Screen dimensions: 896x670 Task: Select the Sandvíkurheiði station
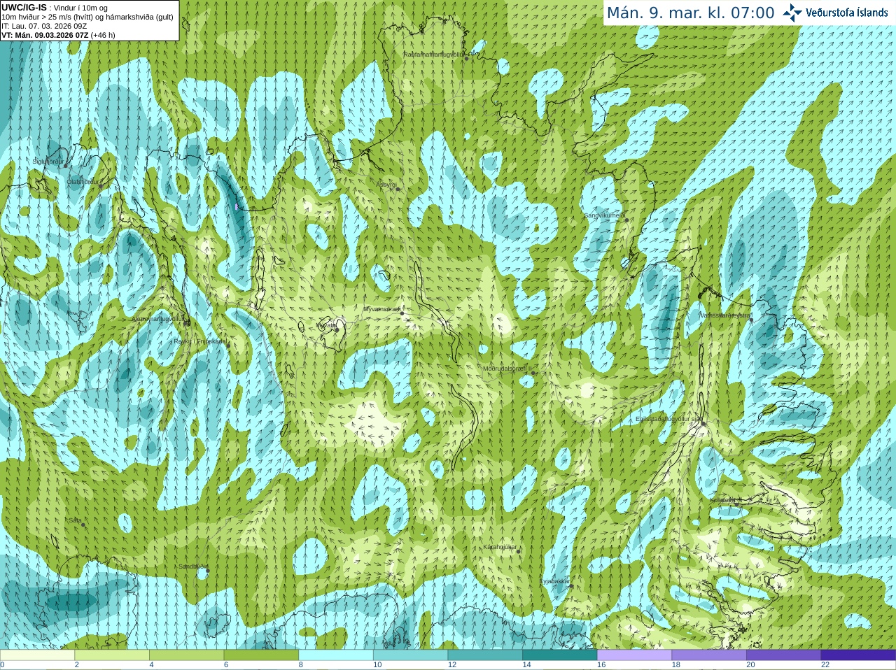click(x=626, y=220)
